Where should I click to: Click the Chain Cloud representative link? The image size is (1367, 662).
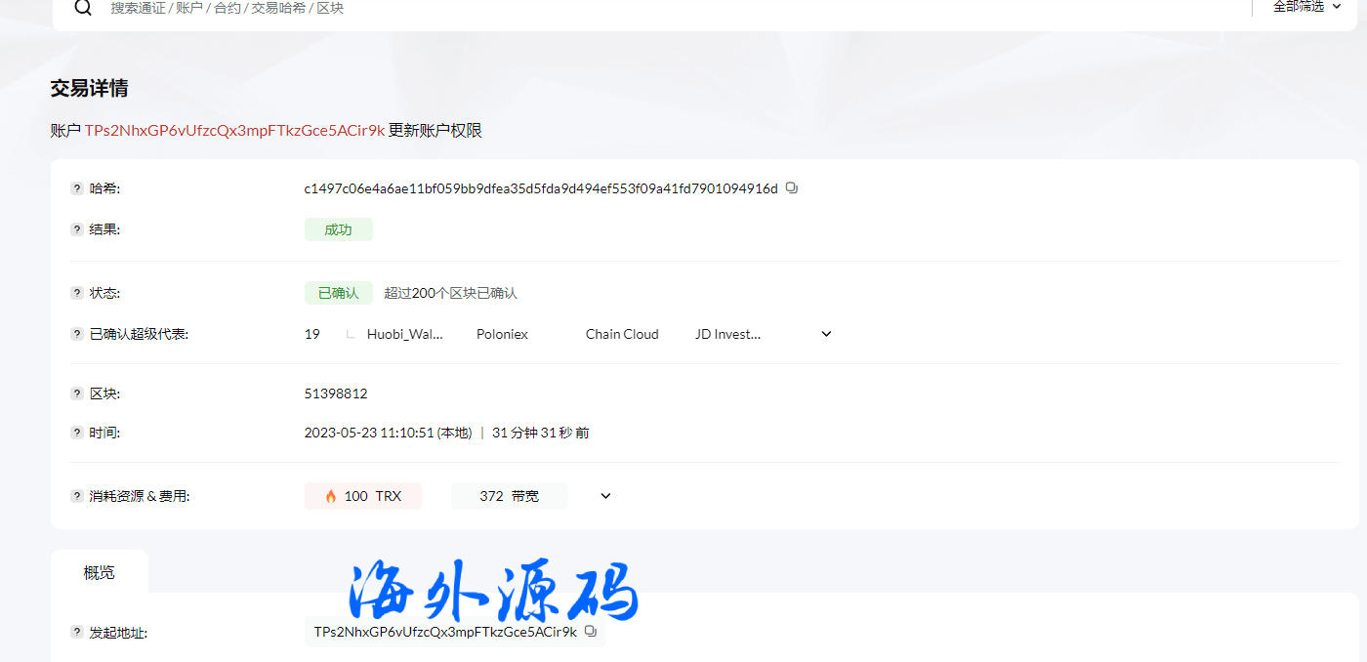622,333
